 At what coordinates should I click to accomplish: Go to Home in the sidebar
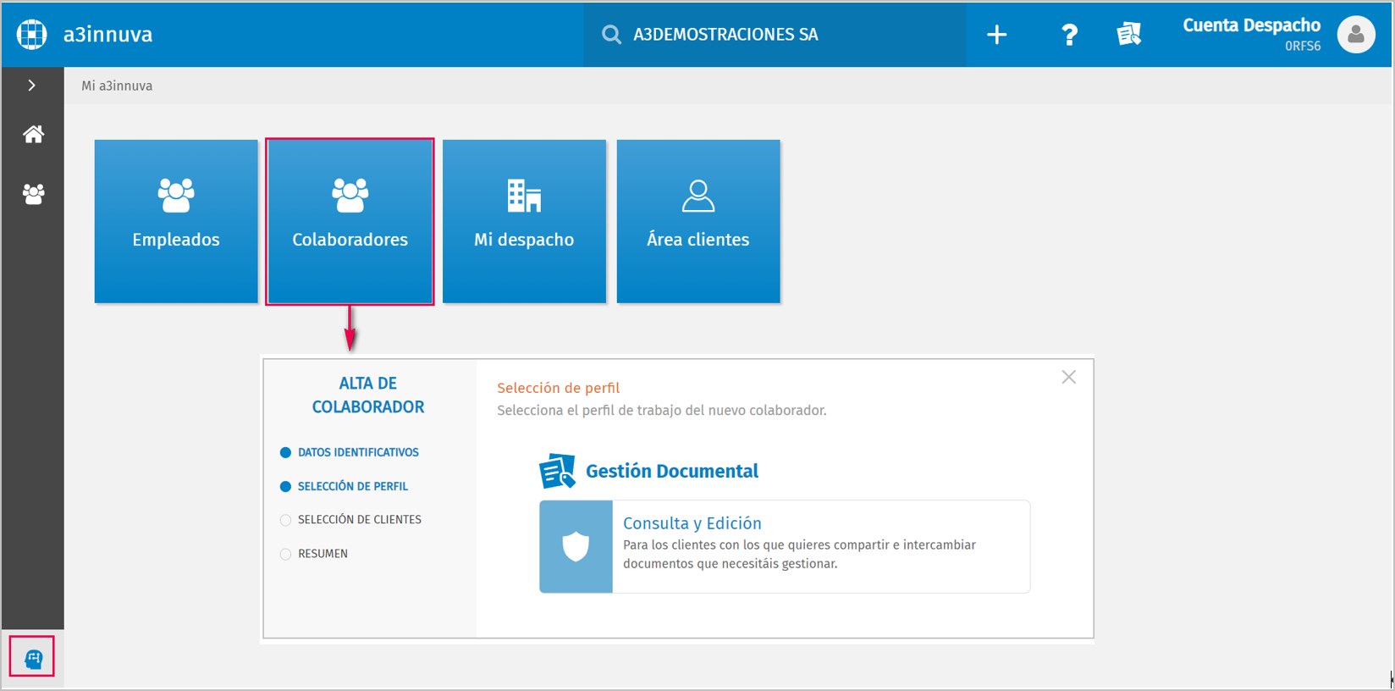click(x=33, y=135)
